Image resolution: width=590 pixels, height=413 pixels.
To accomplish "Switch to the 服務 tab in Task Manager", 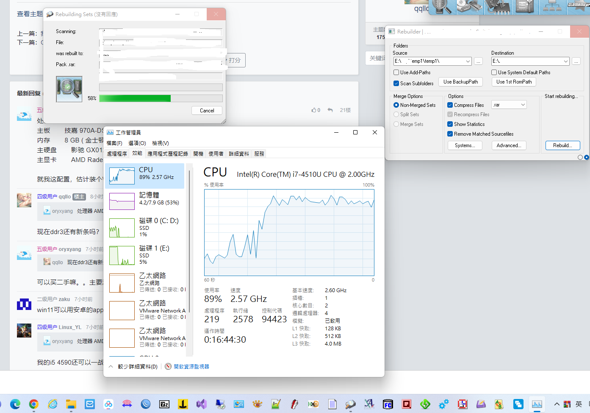I will (x=259, y=154).
